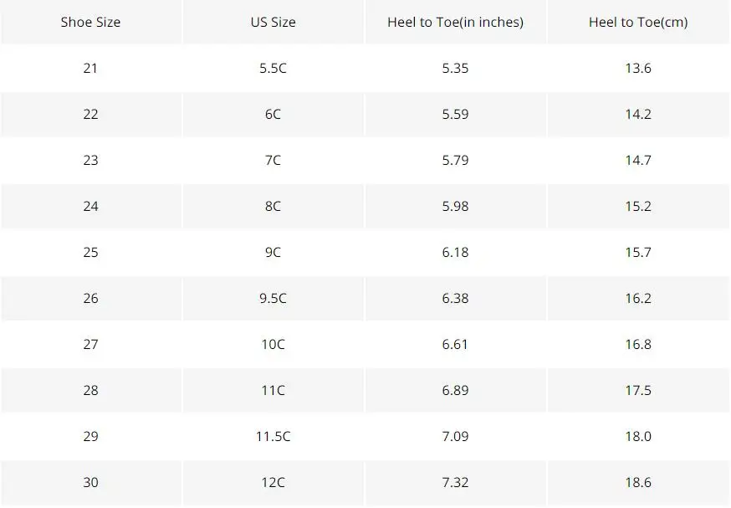Select the 18.6 cm cell
Viewport: 731px width, 508px height.
point(638,482)
